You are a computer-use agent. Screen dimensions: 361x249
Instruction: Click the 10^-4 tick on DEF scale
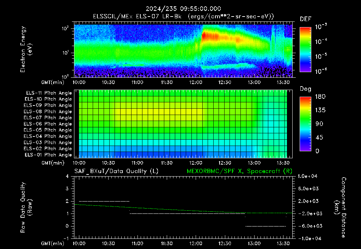pyautogui.click(x=321, y=41)
